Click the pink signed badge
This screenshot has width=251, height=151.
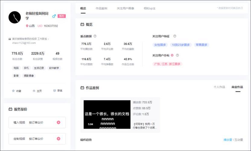point(62,16)
